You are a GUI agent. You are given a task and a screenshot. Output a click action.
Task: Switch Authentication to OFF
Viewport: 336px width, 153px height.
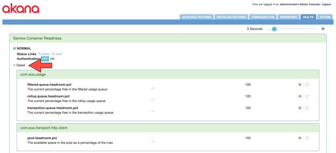pos(45,59)
